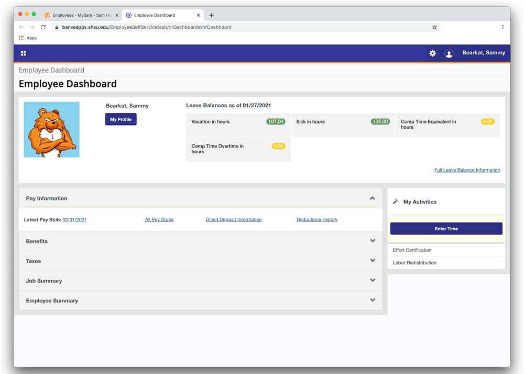Open the user profile icon in header
This screenshot has width=524, height=374.
pyautogui.click(x=449, y=53)
